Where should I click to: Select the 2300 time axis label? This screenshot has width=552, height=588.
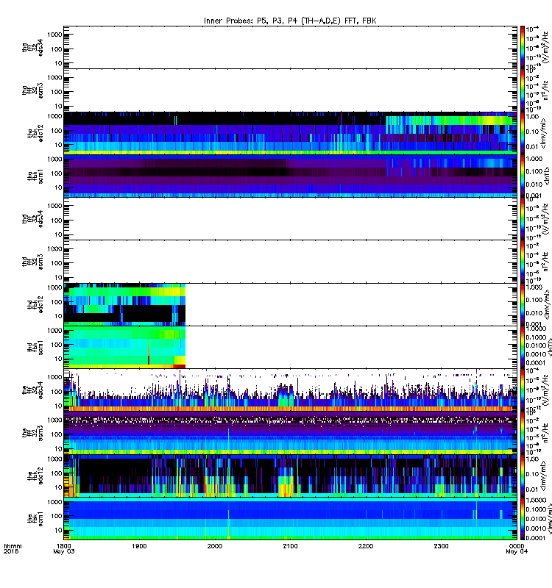pos(441,546)
